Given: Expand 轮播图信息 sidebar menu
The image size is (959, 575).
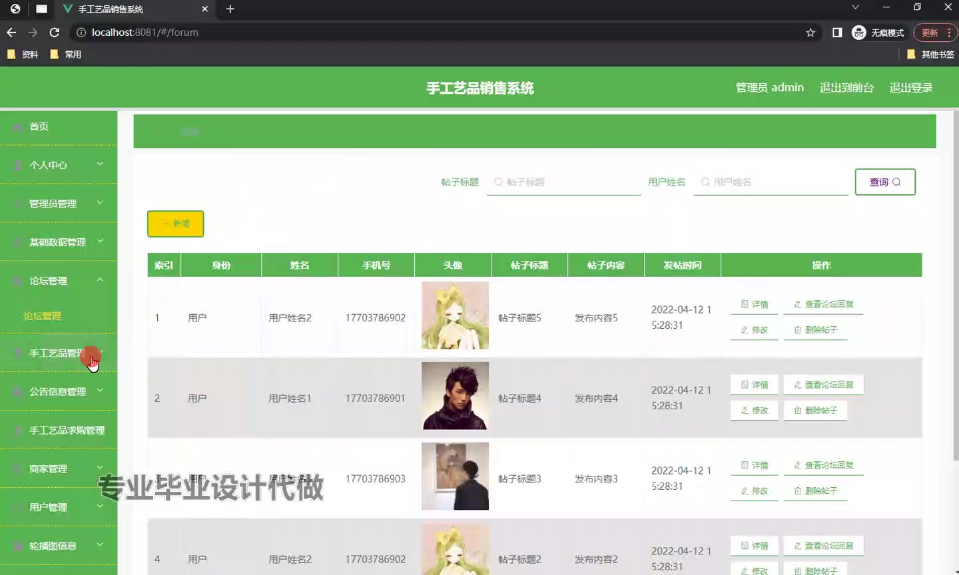Looking at the screenshot, I should coord(59,546).
